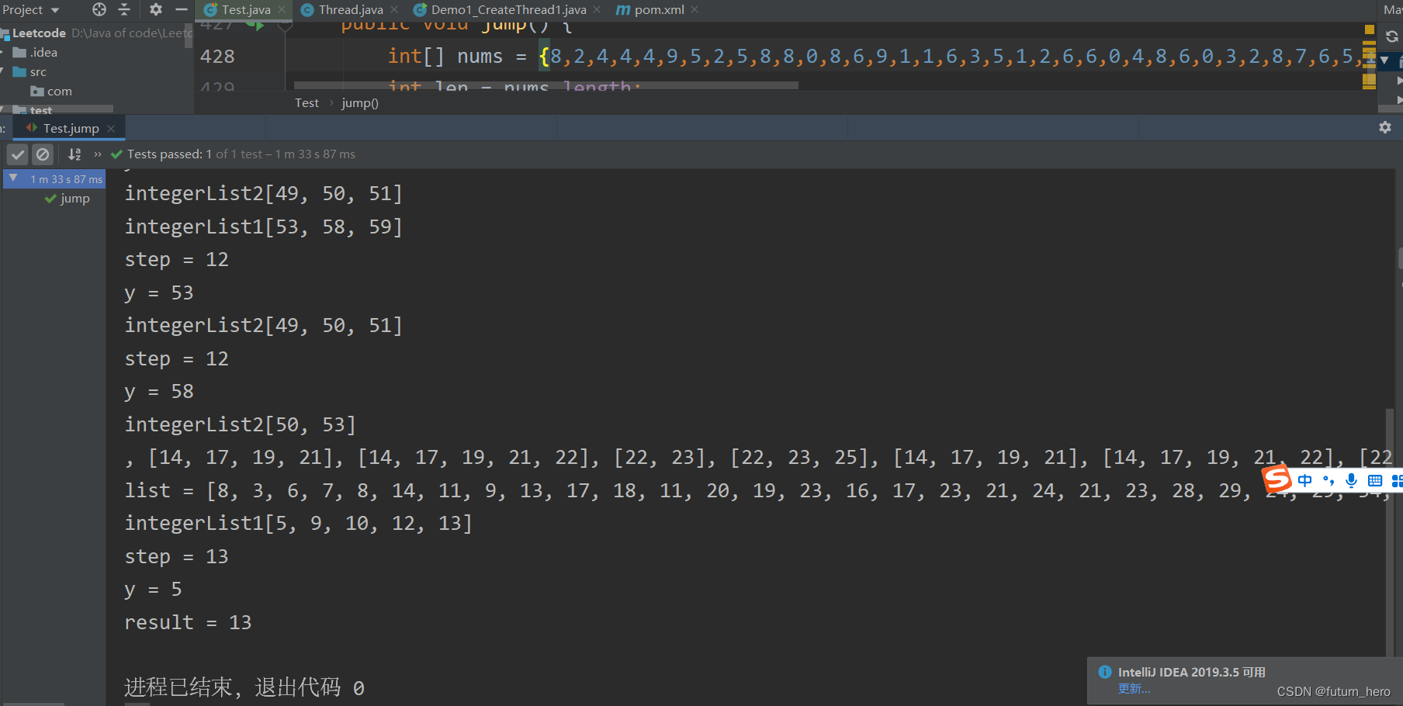Hide the Project panel with minus icon
The width and height of the screenshot is (1403, 706).
click(x=182, y=9)
